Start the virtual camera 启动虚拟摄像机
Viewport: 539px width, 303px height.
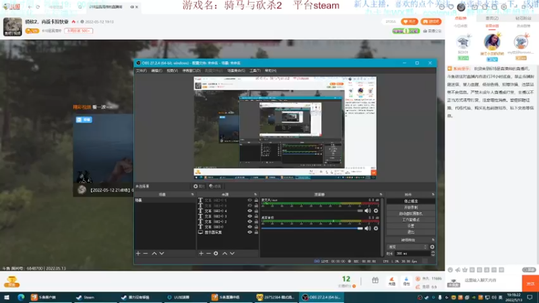411,213
